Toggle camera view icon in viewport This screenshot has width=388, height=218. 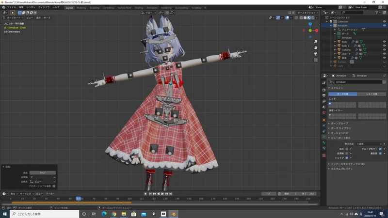[x=316, y=54]
